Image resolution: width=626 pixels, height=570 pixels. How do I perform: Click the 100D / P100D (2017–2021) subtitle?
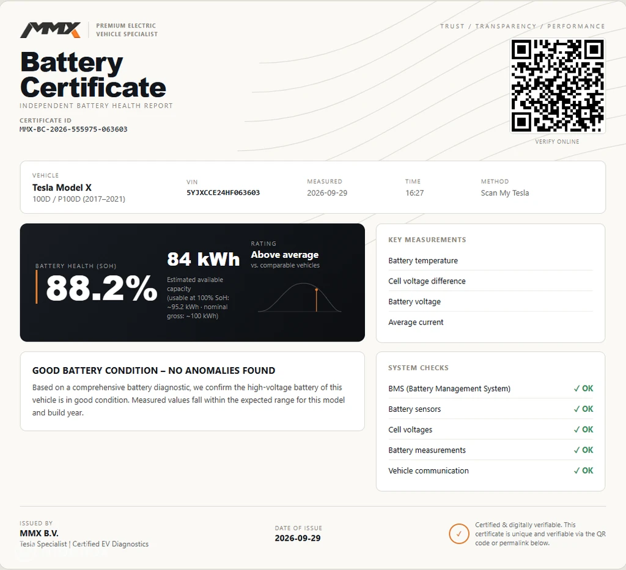79,199
